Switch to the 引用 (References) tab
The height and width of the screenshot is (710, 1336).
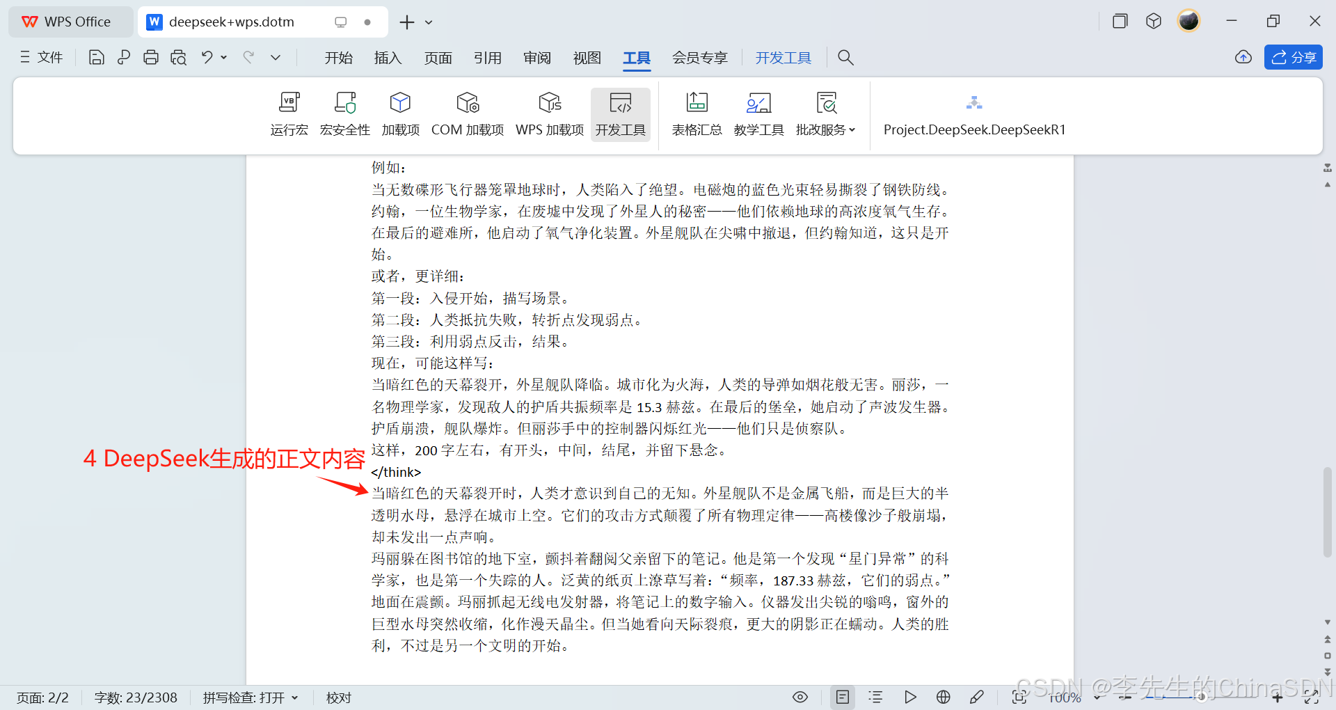(x=488, y=58)
